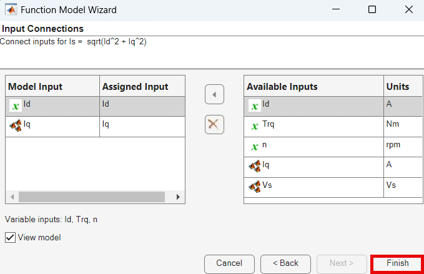Click the green x icon beside Id in Available Inputs
The width and height of the screenshot is (424, 274).
[254, 106]
